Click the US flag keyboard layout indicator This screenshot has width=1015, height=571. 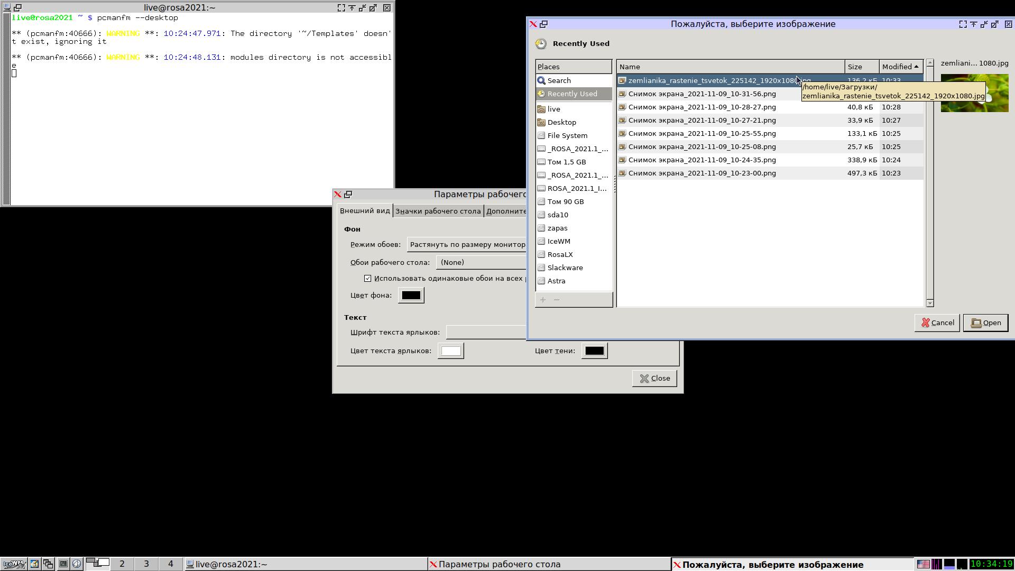click(923, 564)
